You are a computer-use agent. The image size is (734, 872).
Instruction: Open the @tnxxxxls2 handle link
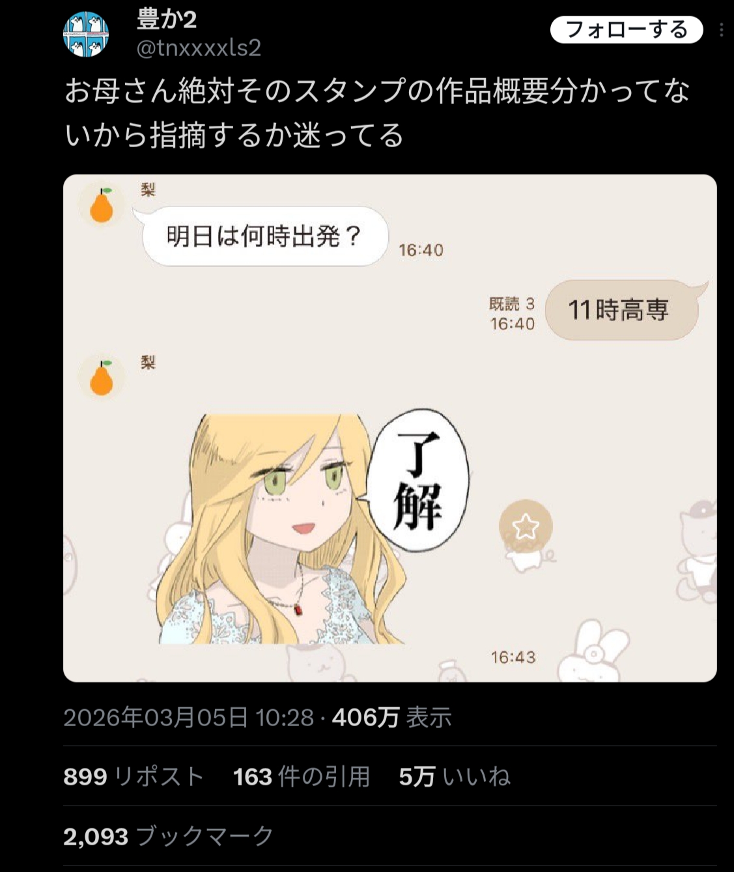[x=199, y=48]
